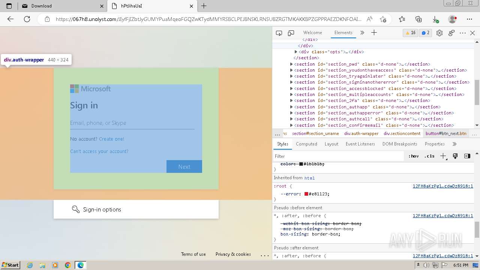Click the html inherited-from link
The height and width of the screenshot is (270, 480).
[x=309, y=178]
